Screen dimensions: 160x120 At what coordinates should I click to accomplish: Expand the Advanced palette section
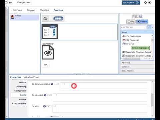tap(137, 63)
